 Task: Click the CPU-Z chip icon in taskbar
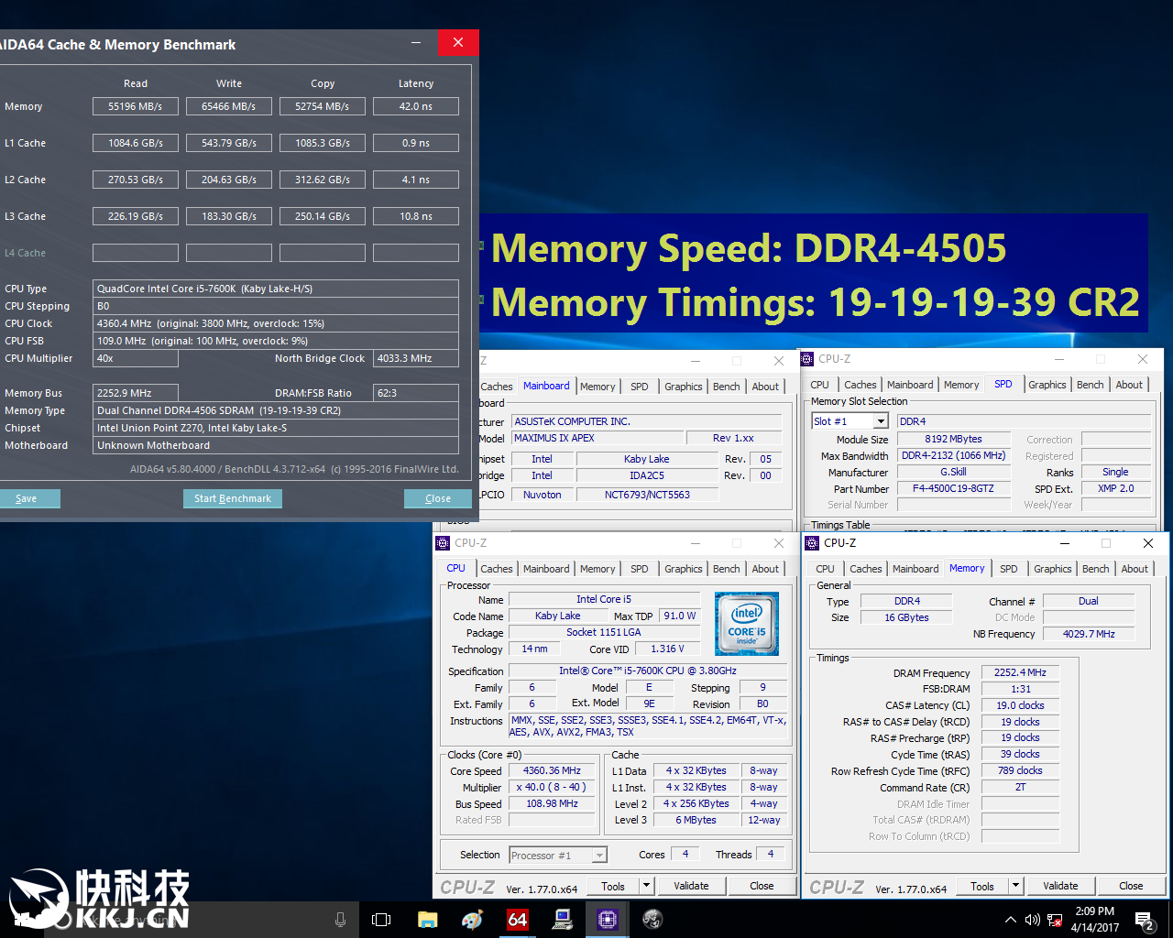(607, 919)
